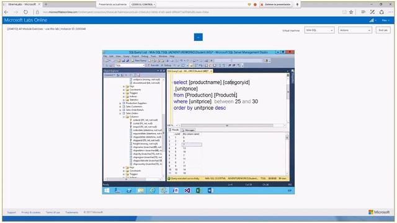Click the browser Refresh button
Screen dimensions: 397x223
tap(25, 12)
